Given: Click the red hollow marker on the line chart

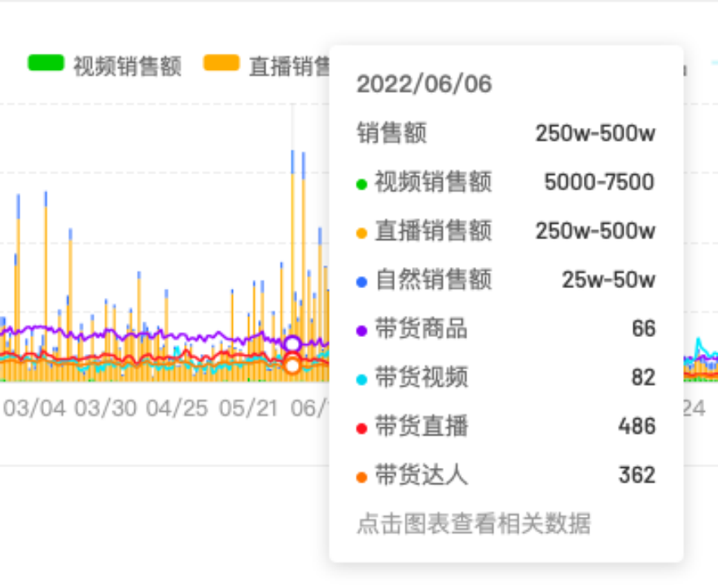Looking at the screenshot, I should 292,365.
